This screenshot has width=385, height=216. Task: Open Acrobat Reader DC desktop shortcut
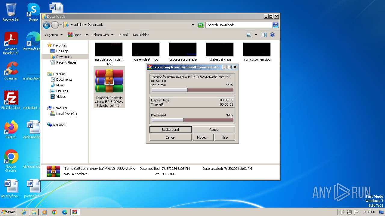click(11, 43)
